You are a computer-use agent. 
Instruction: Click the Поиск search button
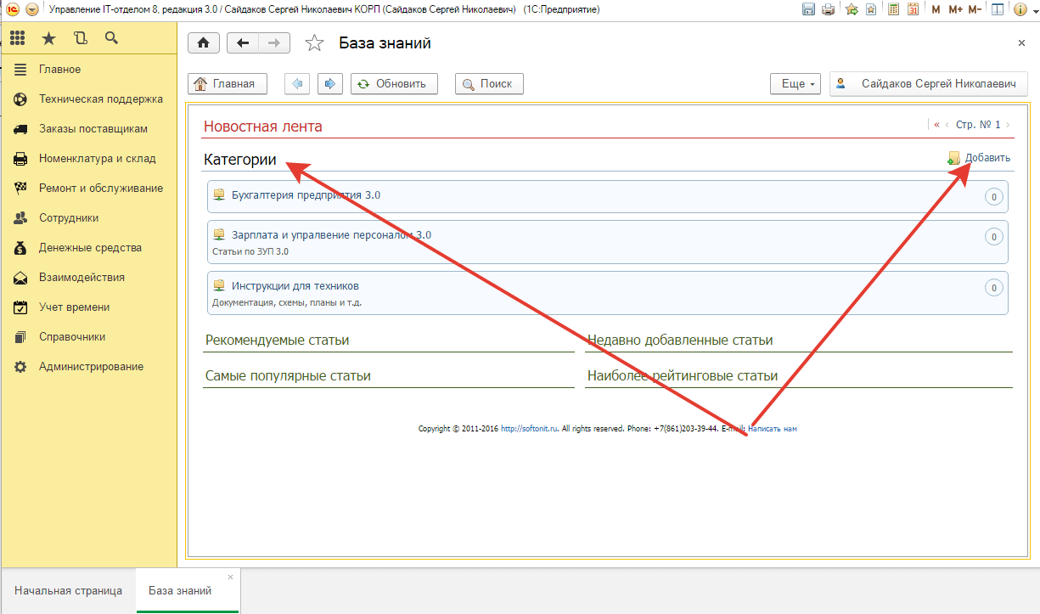(x=489, y=83)
